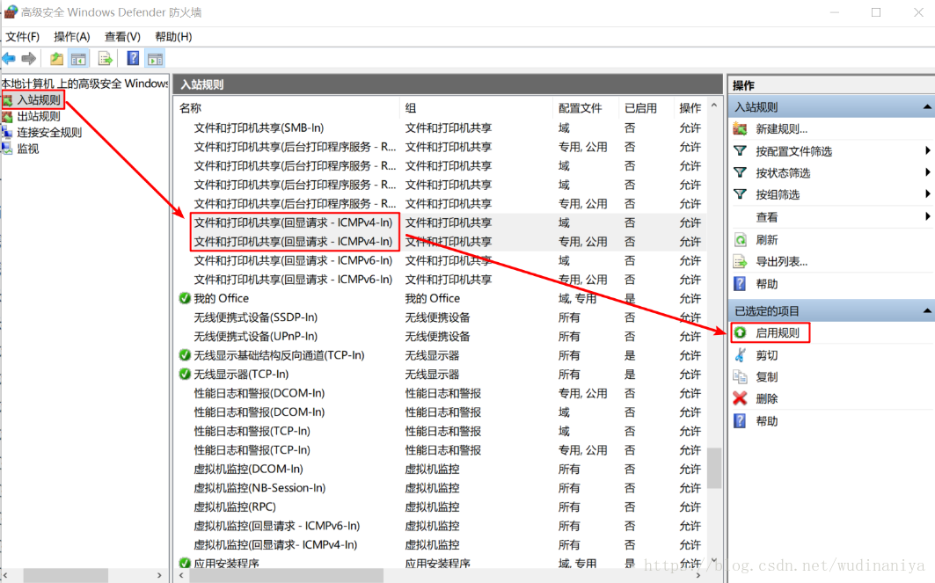
Task: Collapse the 入站规则 actions section
Action: 927,107
